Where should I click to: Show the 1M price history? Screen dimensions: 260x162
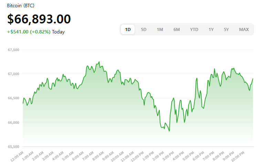160,30
